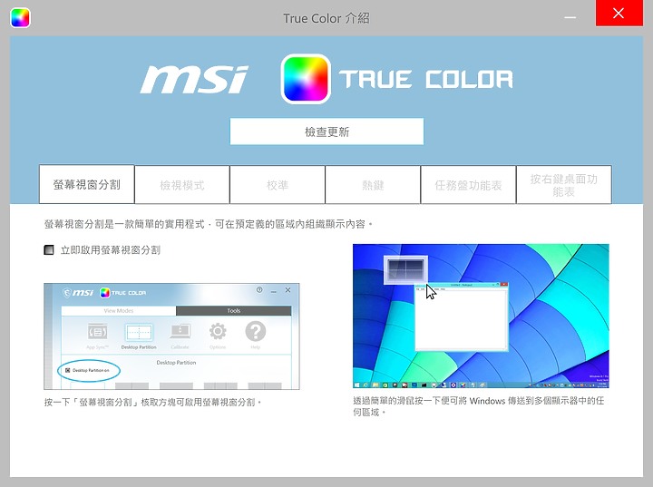Open the 任務盤功能表 tab
The height and width of the screenshot is (487, 653).
pyautogui.click(x=468, y=184)
